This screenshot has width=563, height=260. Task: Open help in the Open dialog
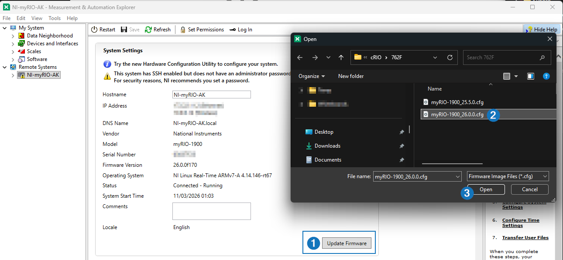(x=546, y=76)
